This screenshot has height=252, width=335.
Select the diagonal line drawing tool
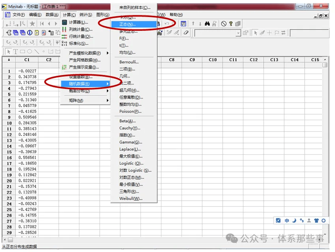click(37, 52)
